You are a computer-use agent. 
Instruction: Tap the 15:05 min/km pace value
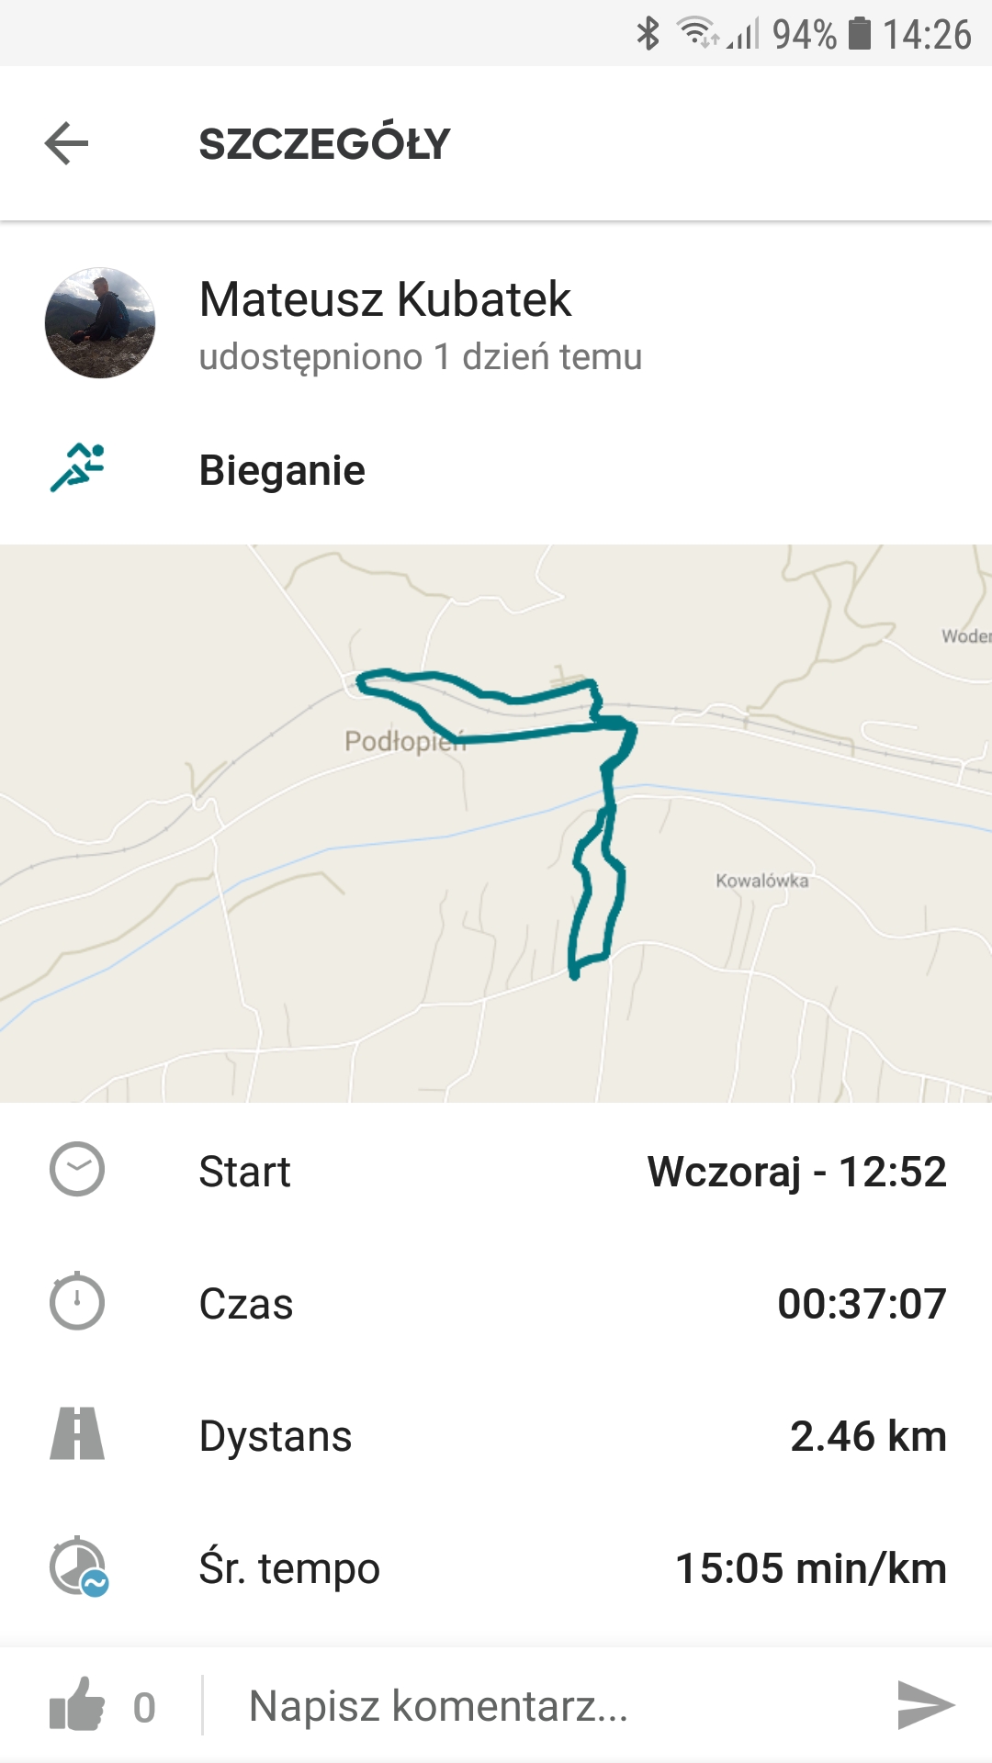tap(810, 1568)
